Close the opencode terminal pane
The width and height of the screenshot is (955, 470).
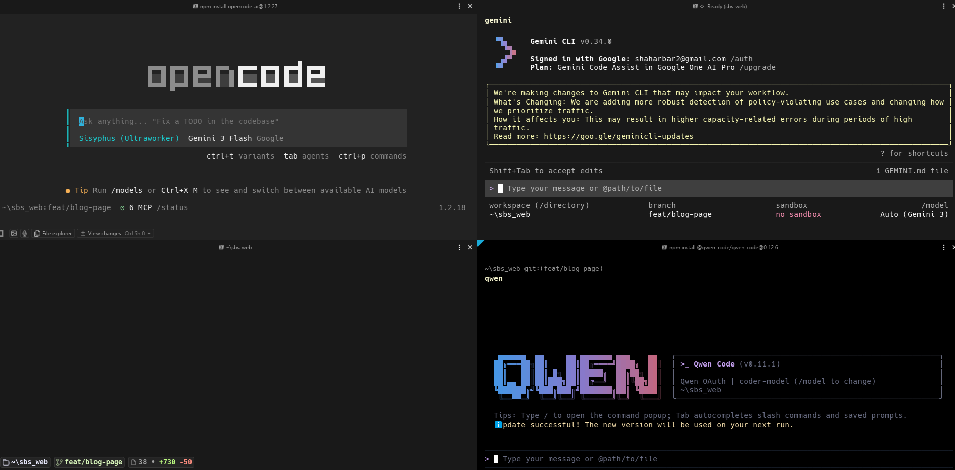(470, 6)
